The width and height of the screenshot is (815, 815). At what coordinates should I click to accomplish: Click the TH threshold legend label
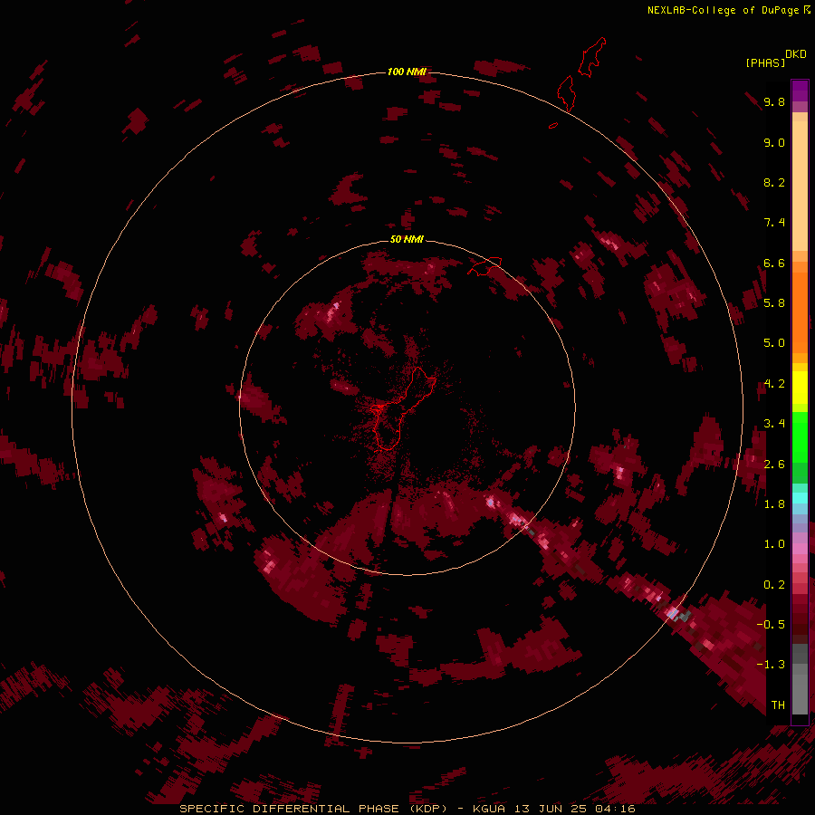(x=778, y=705)
